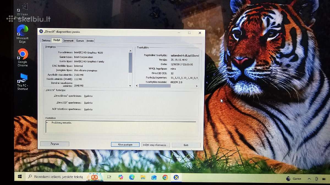Click the device list vertical scrollbar thumb
This screenshot has height=185, width=330.
tap(130, 62)
